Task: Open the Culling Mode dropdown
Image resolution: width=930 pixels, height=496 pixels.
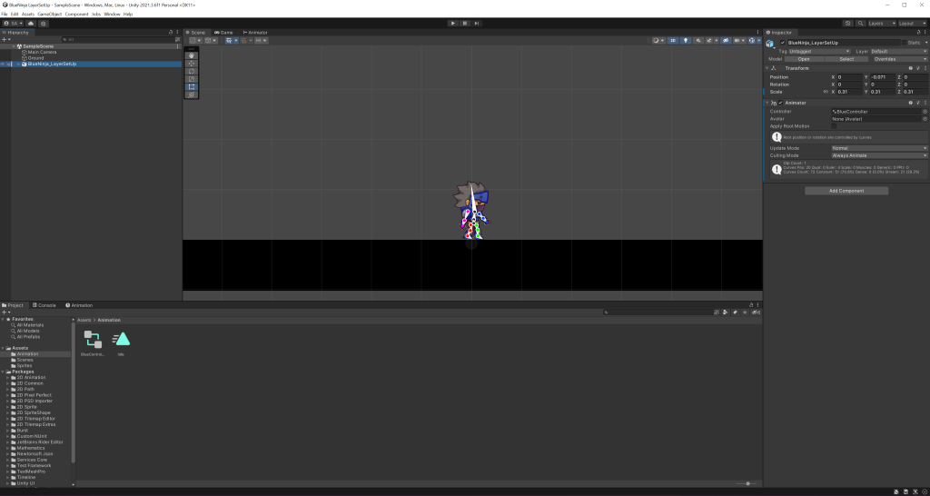Action: click(879, 155)
